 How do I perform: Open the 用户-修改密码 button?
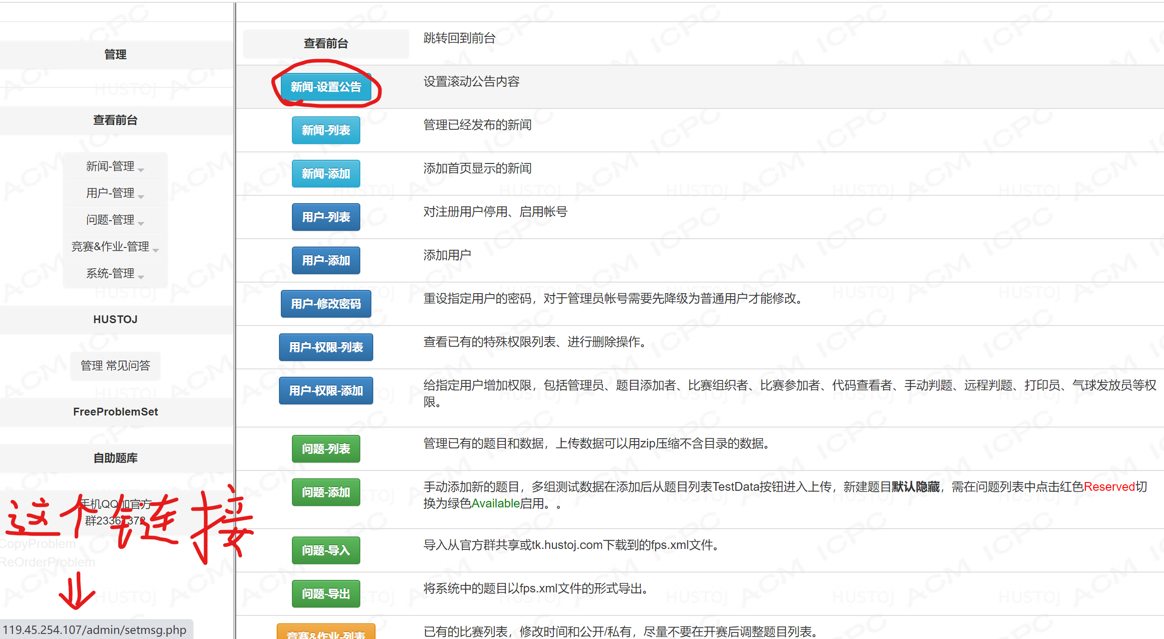[326, 304]
